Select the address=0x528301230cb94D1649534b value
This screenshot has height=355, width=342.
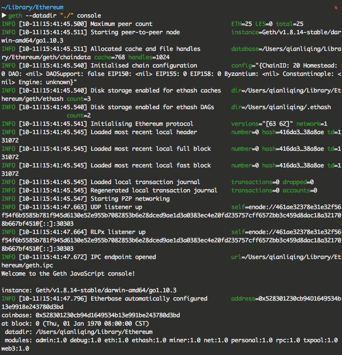click(286, 299)
